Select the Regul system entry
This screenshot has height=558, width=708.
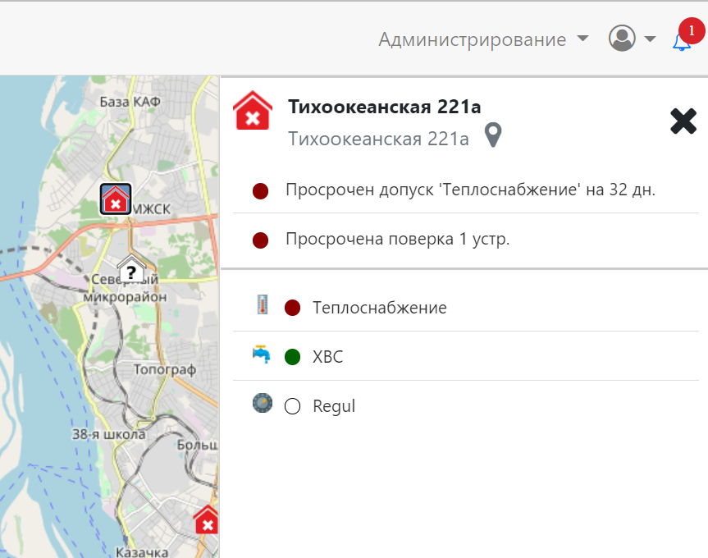[x=334, y=406]
